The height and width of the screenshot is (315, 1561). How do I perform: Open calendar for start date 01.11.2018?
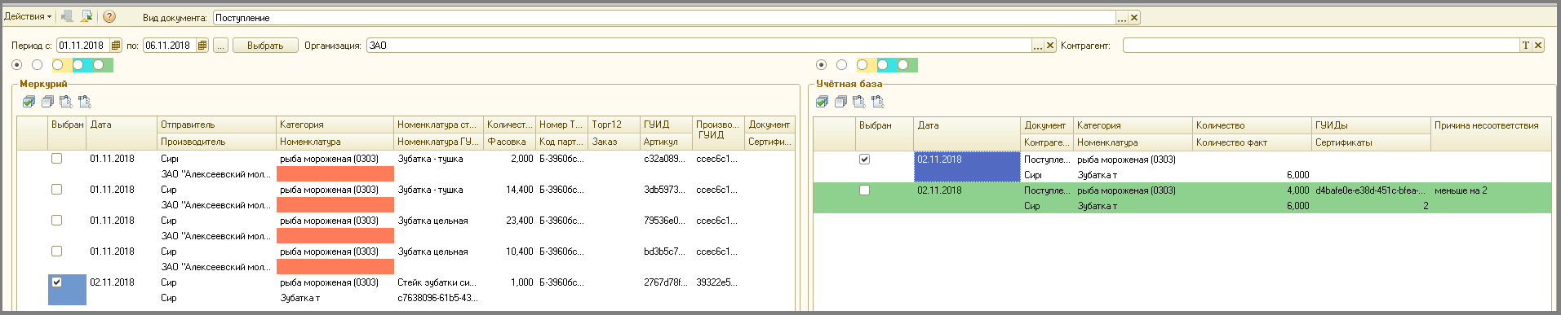point(116,46)
